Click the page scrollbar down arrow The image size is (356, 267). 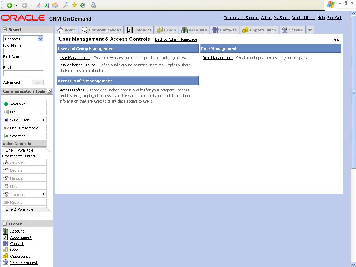[x=354, y=264]
